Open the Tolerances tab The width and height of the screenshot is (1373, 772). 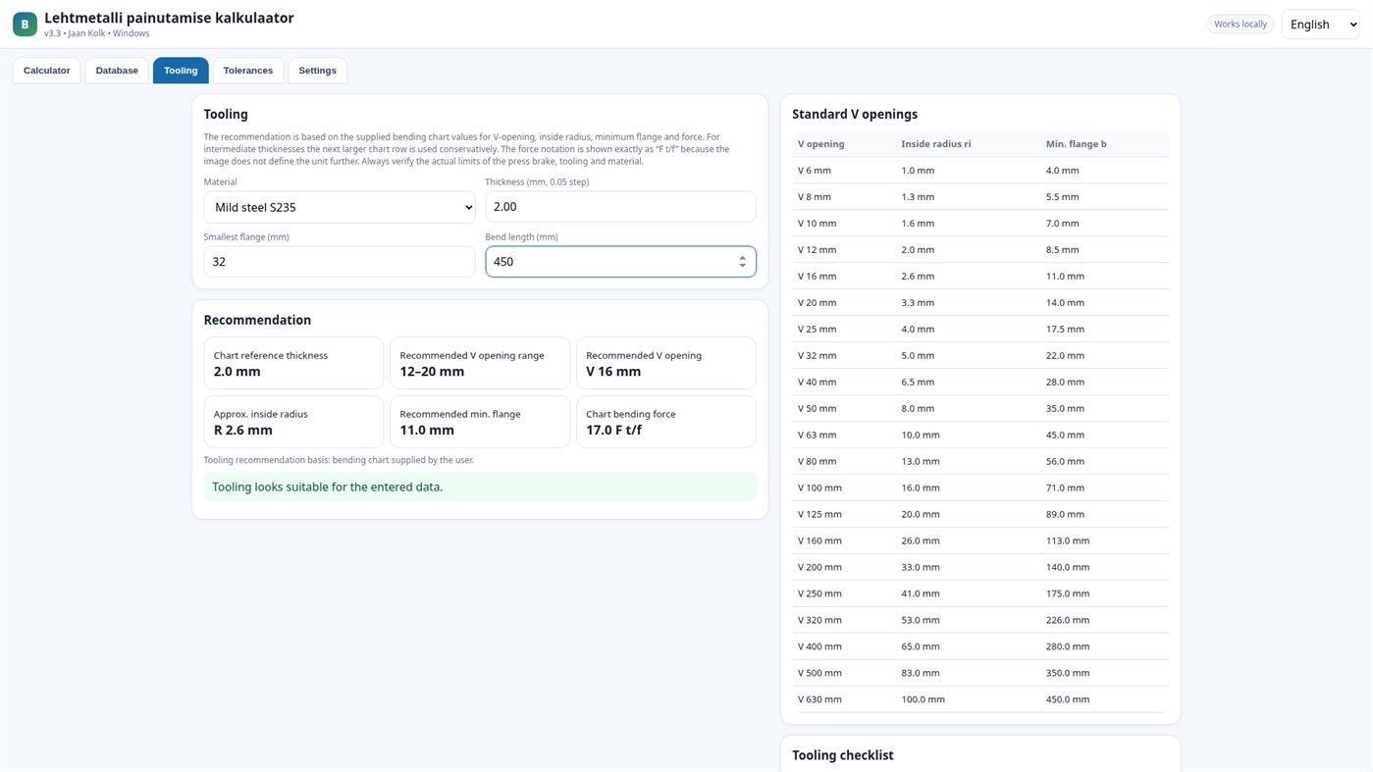(248, 71)
